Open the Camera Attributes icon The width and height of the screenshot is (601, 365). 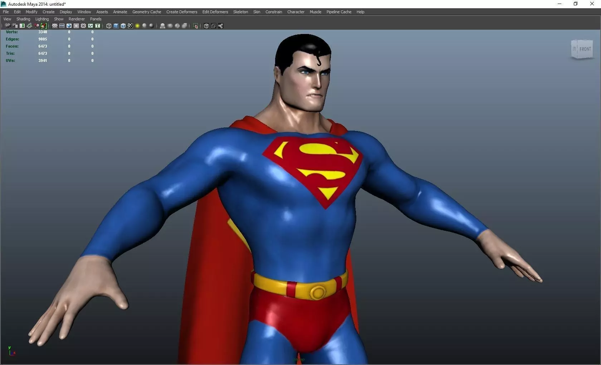coord(15,26)
